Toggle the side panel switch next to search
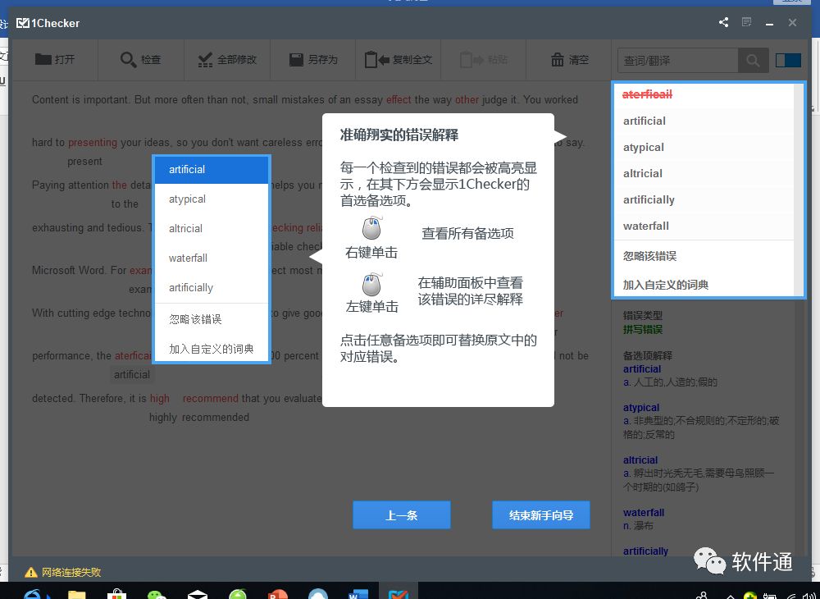820x599 pixels. 788,60
